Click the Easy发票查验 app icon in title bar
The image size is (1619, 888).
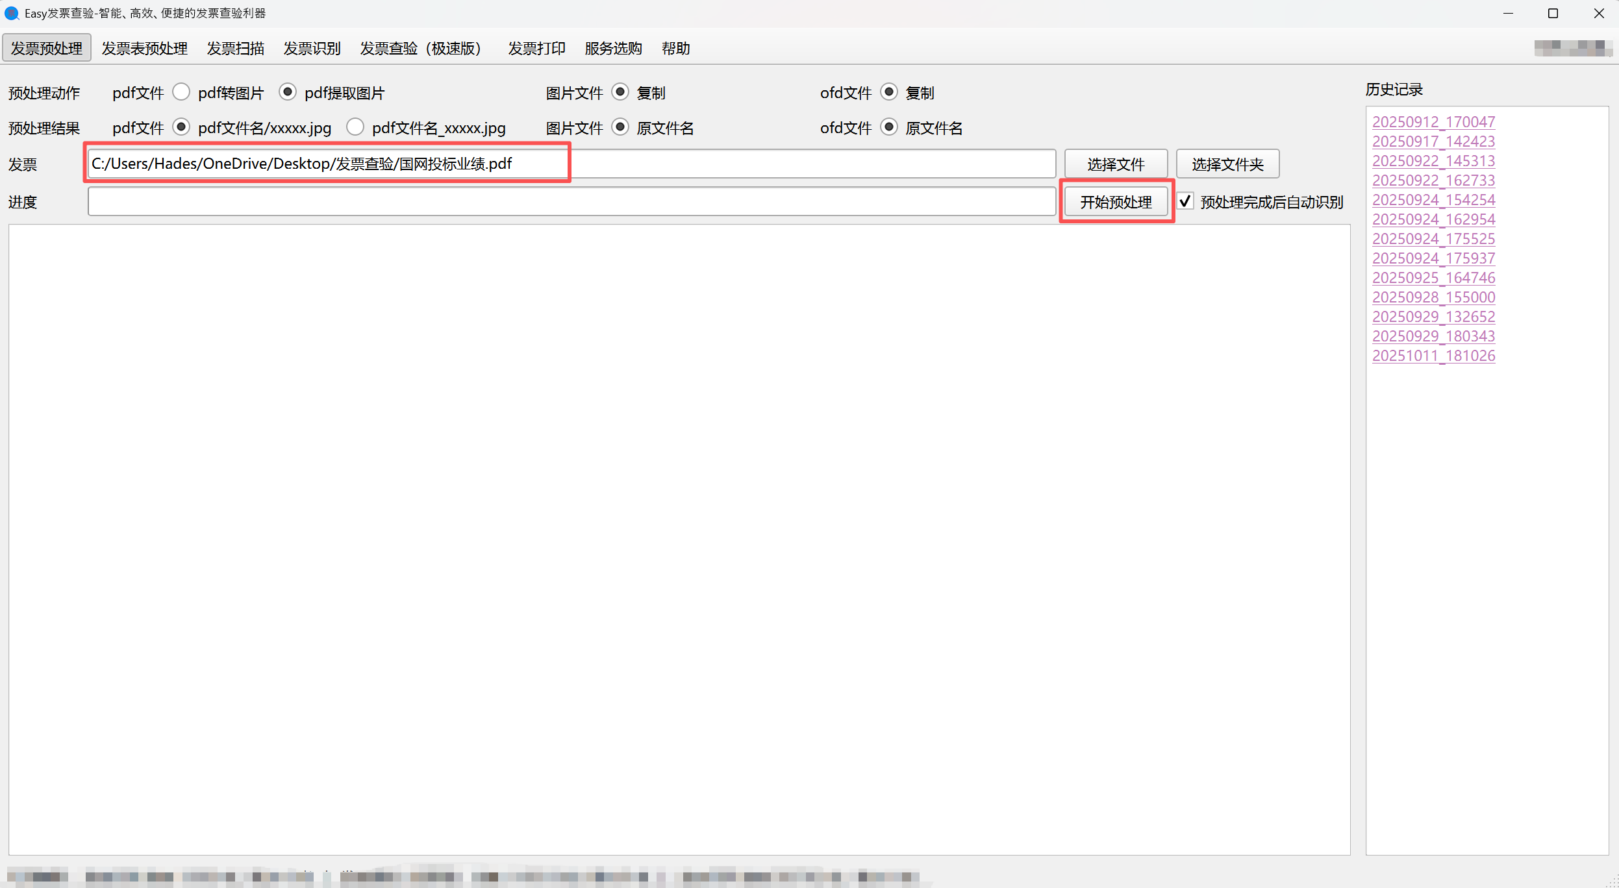pos(10,13)
